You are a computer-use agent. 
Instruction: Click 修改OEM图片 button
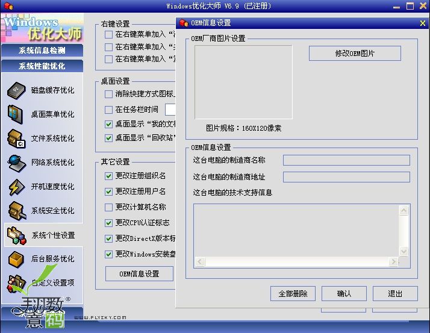point(355,53)
